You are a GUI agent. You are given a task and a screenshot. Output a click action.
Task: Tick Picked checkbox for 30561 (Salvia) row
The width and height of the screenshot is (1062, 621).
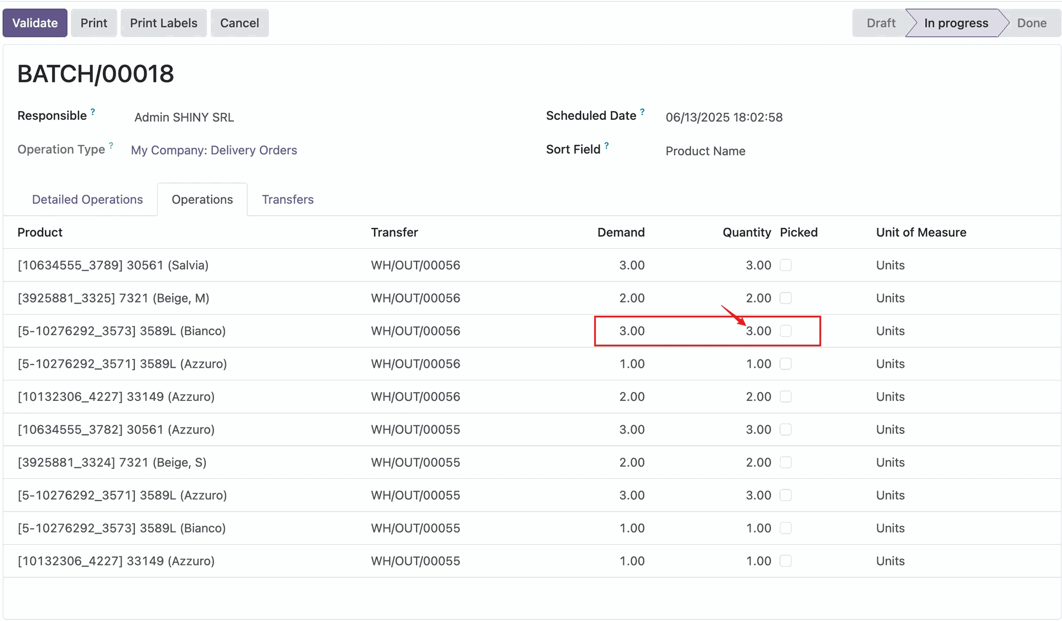785,265
